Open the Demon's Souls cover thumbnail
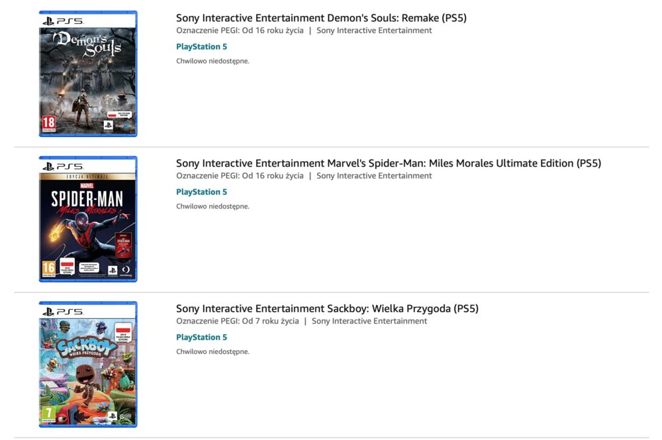662x440 pixels. pos(88,74)
